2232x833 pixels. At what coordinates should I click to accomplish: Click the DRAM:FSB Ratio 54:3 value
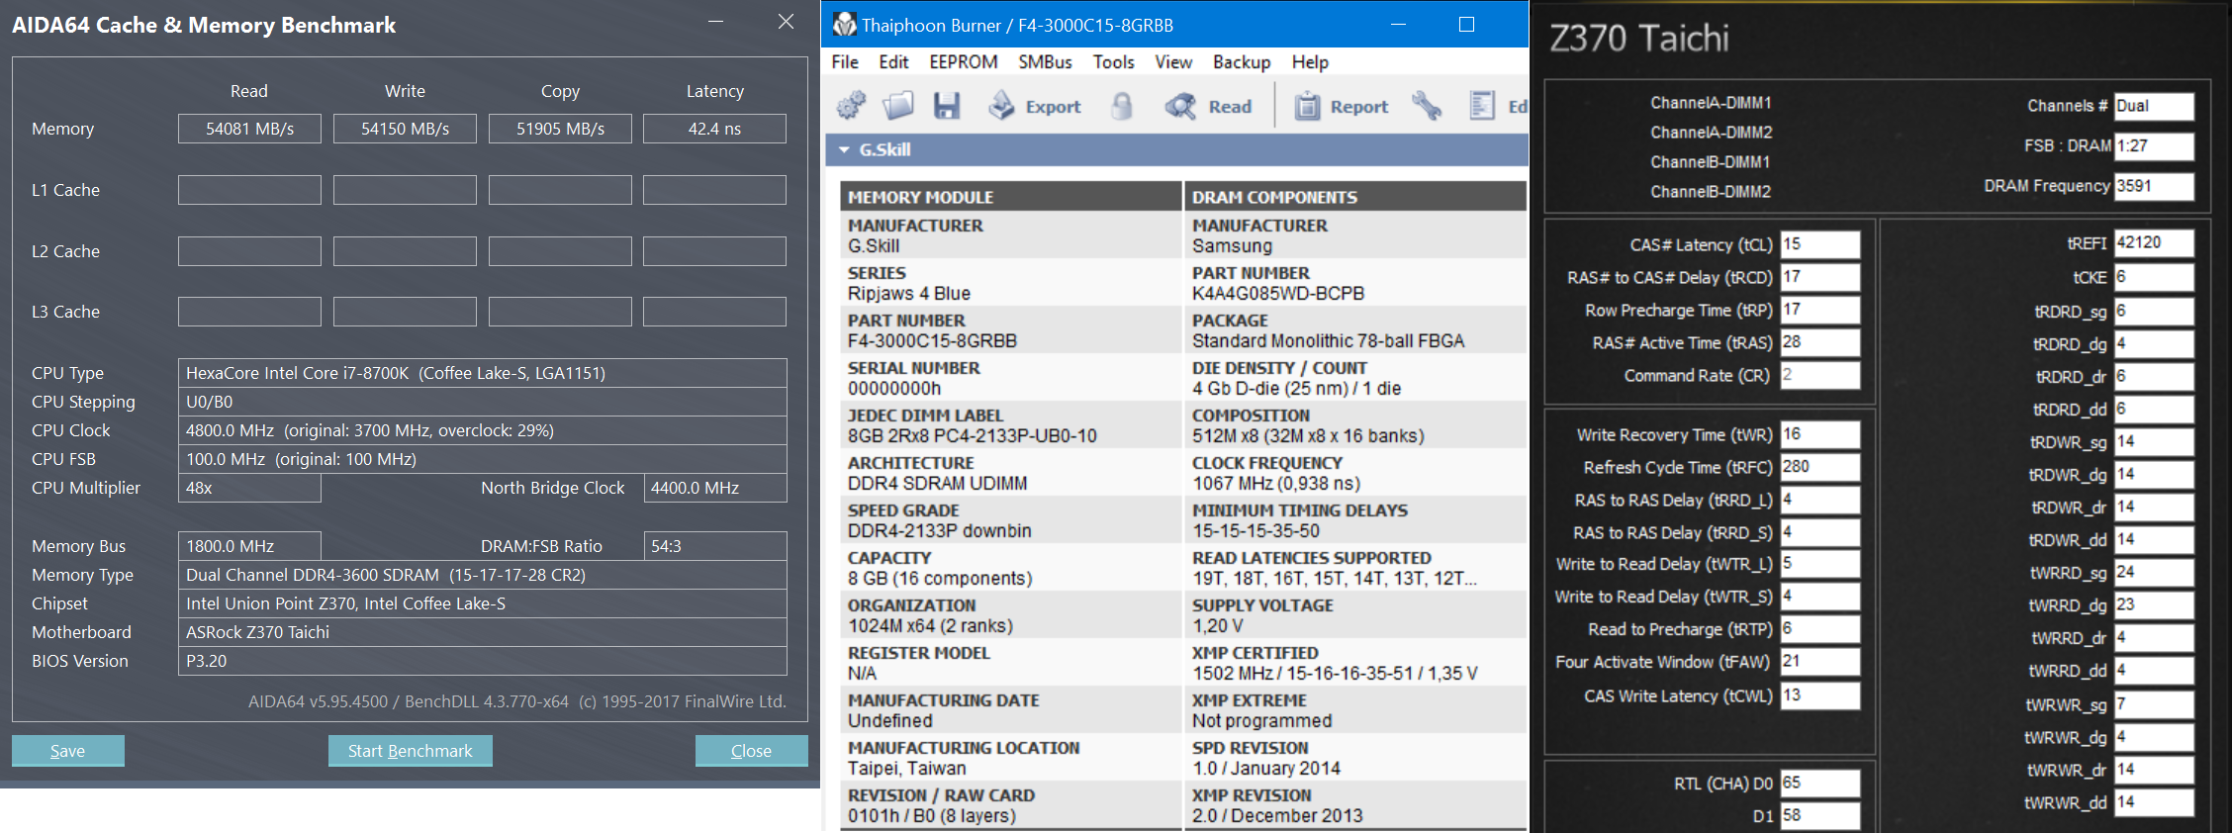click(x=715, y=546)
